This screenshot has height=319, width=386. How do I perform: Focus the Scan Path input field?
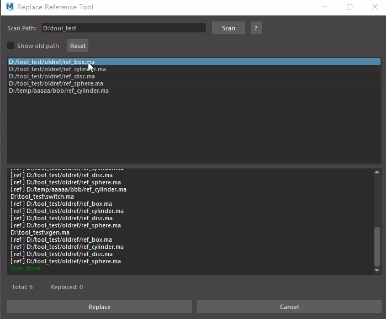123,28
